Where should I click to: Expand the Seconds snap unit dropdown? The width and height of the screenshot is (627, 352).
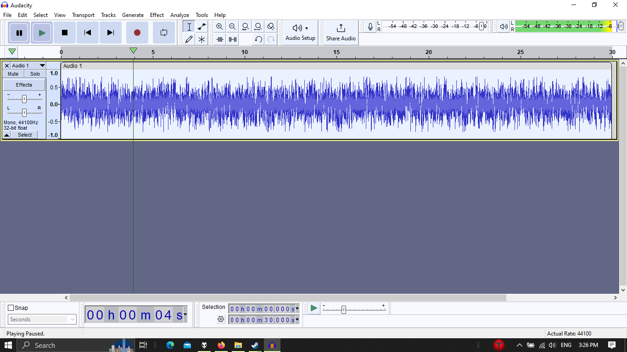pos(42,319)
